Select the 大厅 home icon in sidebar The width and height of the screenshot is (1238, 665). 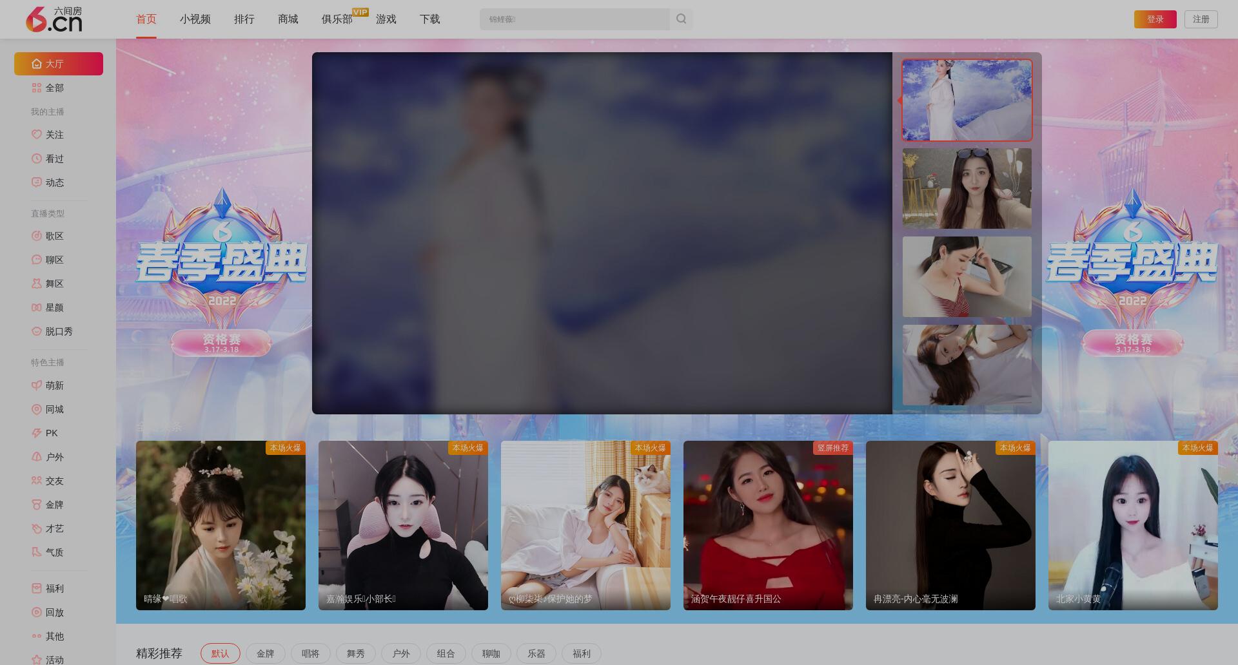tap(37, 64)
